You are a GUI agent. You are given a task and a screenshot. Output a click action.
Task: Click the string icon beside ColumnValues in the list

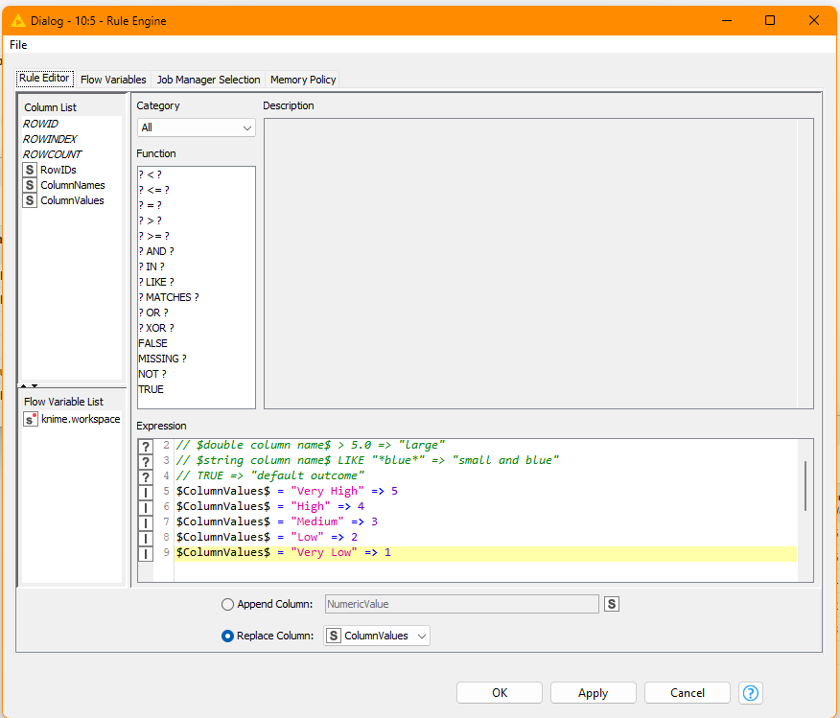30,200
